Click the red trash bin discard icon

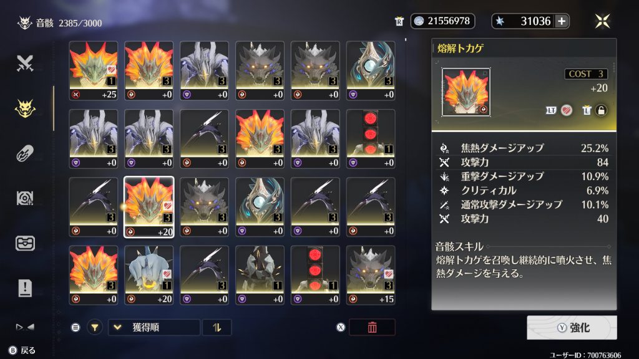(372, 327)
